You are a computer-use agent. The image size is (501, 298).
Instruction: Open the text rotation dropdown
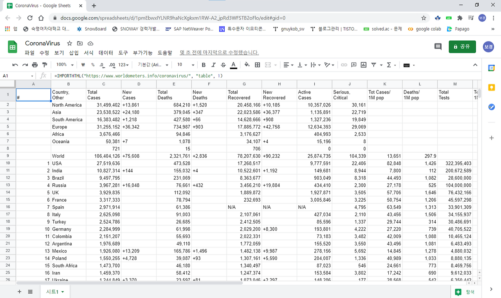(330, 65)
